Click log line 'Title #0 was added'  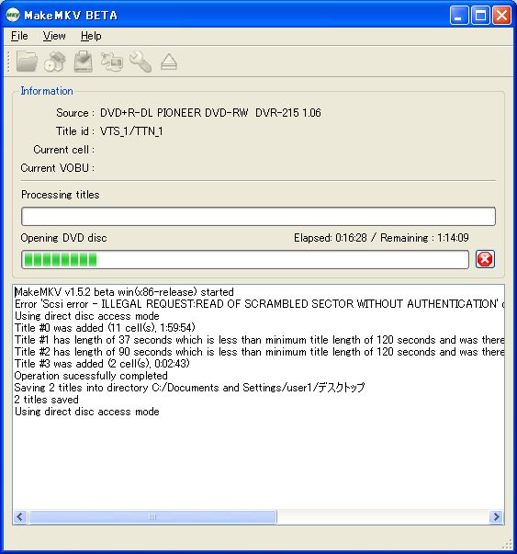(105, 328)
